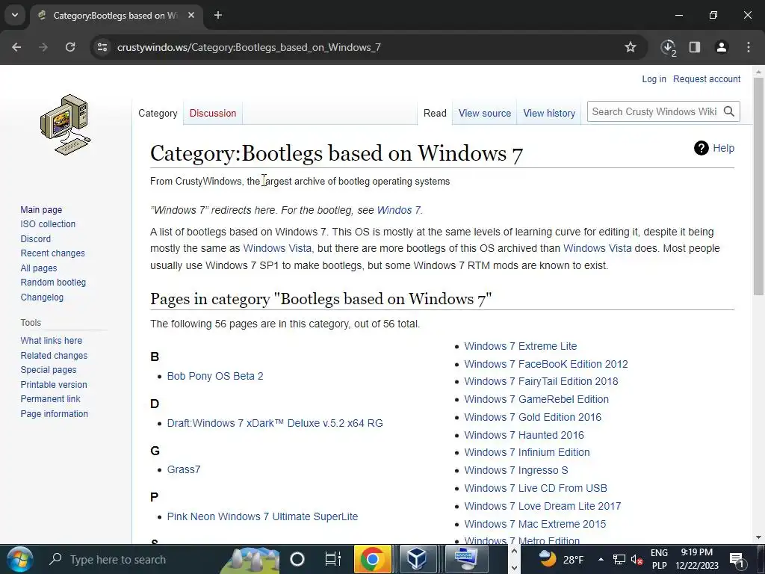Open Page information link
The image size is (765, 574).
click(54, 413)
